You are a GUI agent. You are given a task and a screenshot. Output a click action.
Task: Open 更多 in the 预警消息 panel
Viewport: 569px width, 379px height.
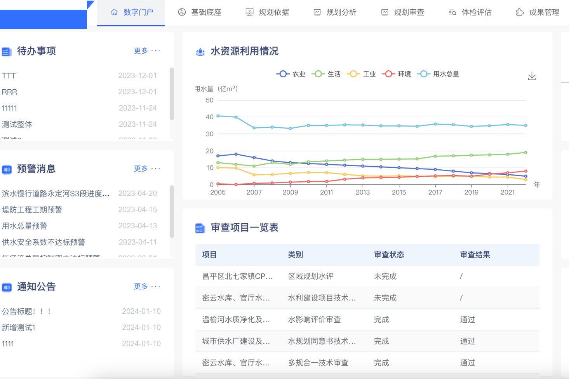click(x=147, y=169)
